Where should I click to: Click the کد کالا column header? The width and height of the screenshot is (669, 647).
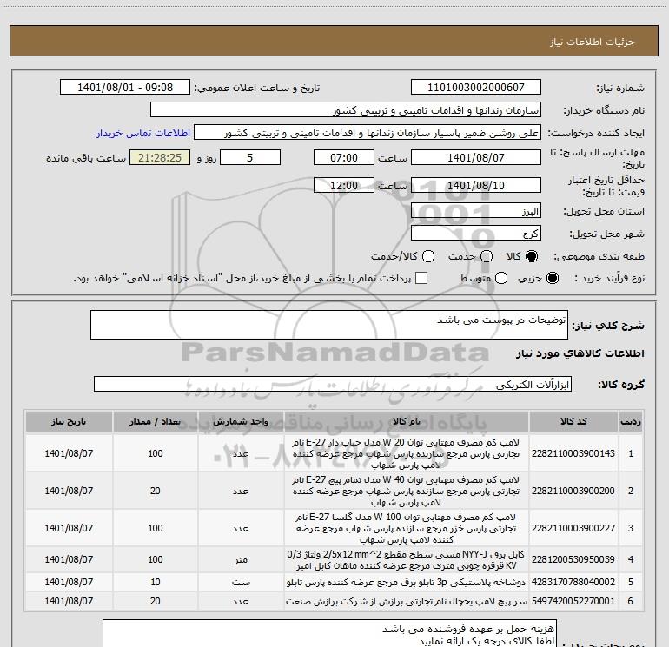tap(573, 422)
